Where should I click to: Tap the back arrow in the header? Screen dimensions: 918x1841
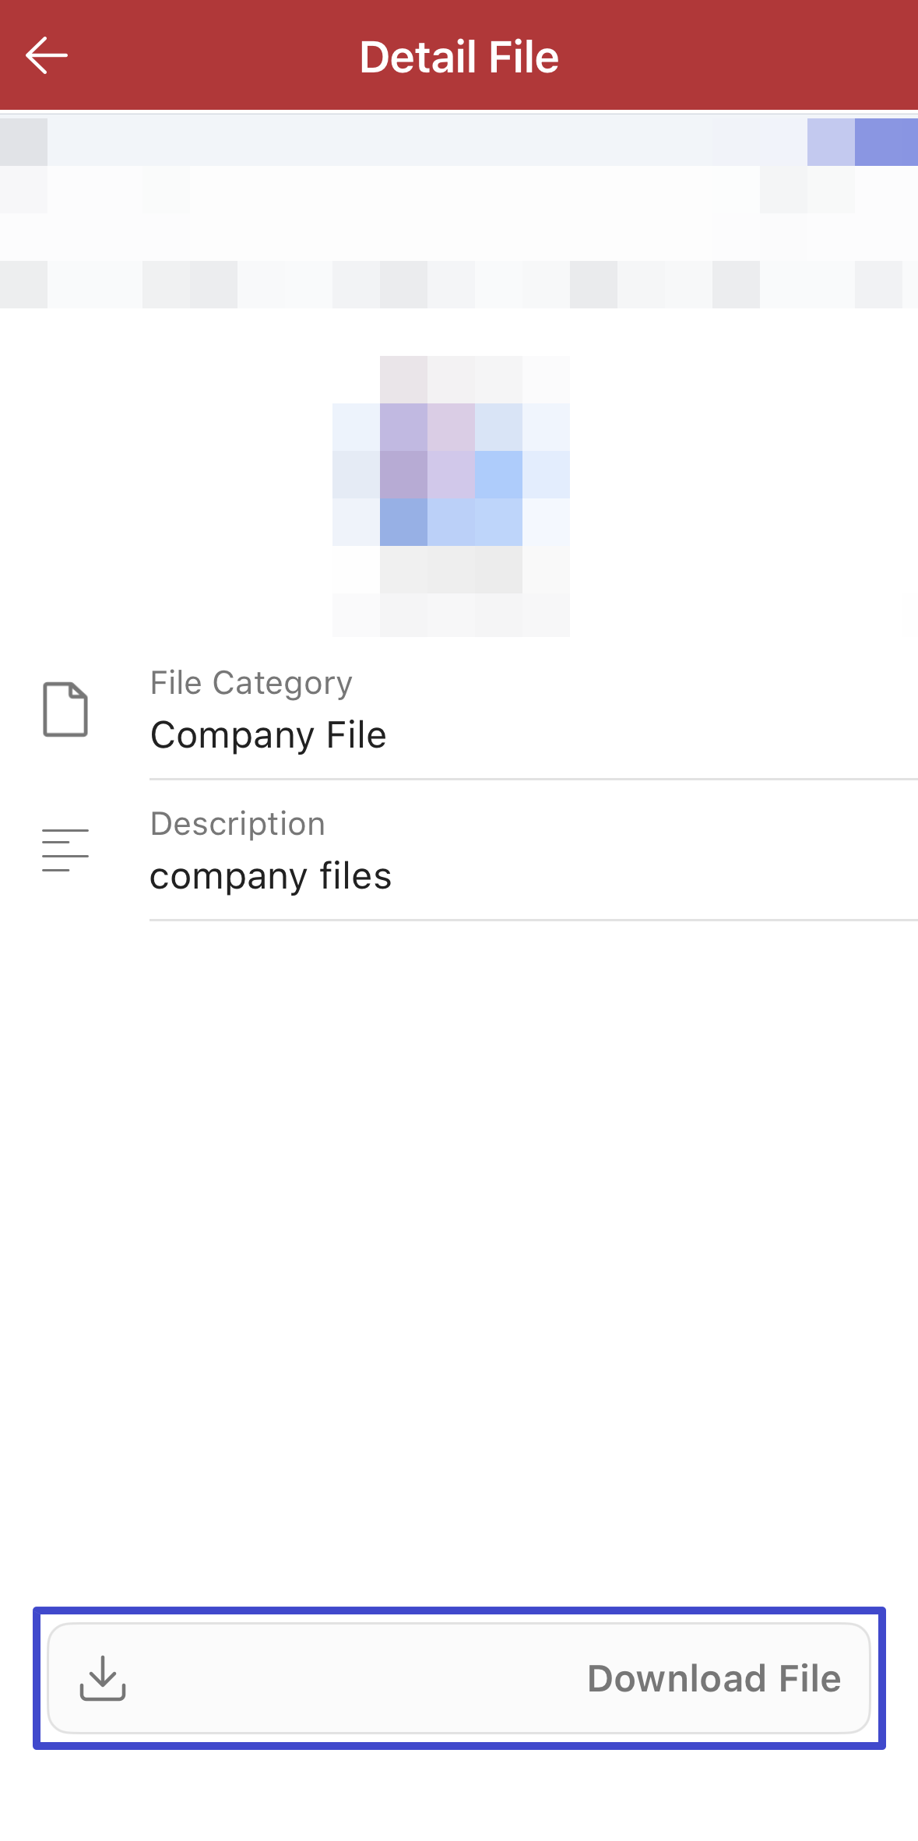pos(47,56)
